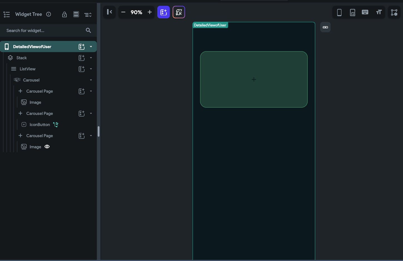Toggle the eye visibility icon on Image
This screenshot has width=403, height=261.
click(47, 147)
